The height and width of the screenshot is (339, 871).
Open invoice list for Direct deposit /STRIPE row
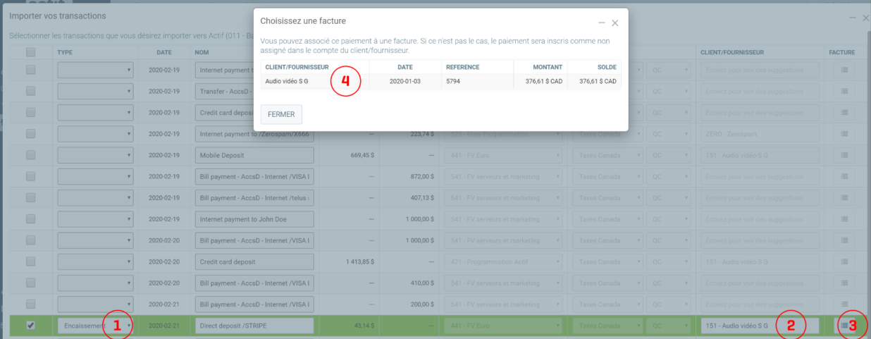(844, 326)
